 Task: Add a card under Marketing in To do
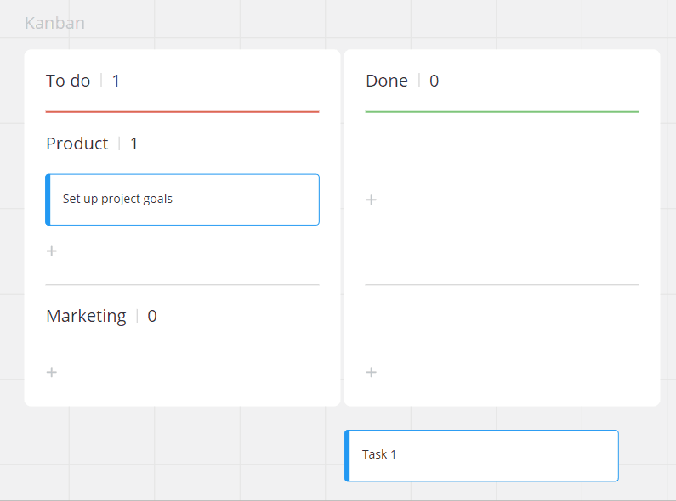coord(52,372)
